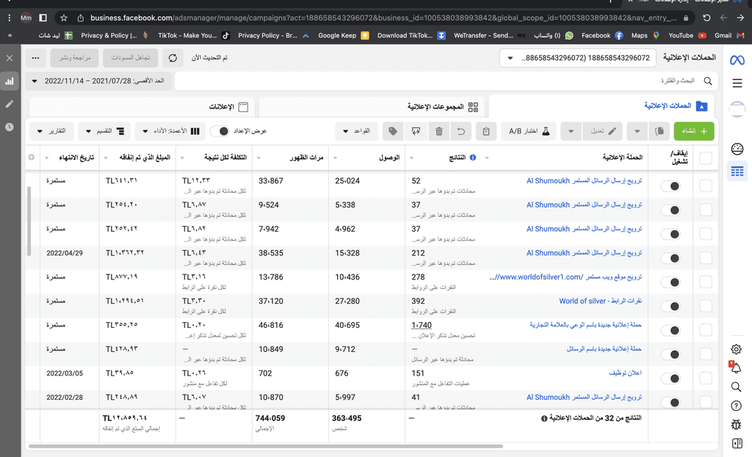Open the القواعد rules dropdown
The image size is (752, 457).
pos(356,131)
